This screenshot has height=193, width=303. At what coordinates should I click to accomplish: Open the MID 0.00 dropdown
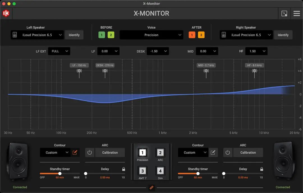coord(207,51)
